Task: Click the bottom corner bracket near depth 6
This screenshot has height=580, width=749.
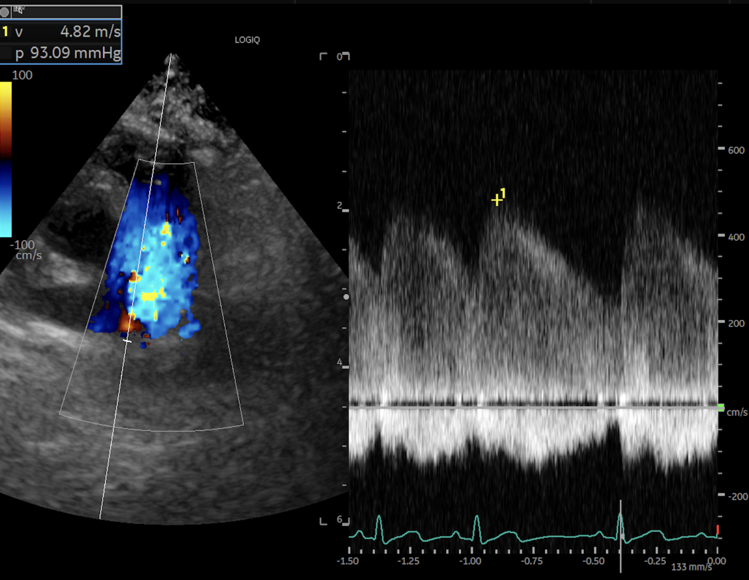Action: click(x=323, y=521)
